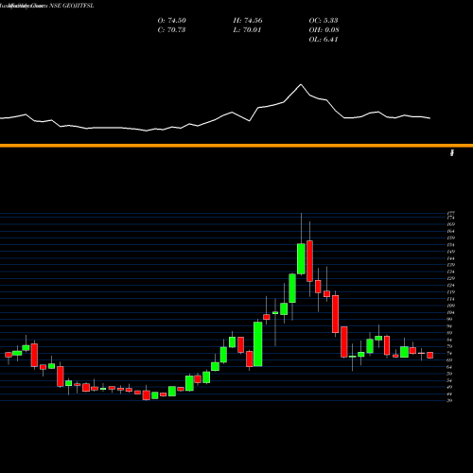The height and width of the screenshot is (473, 473).
Task: Click the OL: 6.41 reading
Action: pyautogui.click(x=324, y=40)
